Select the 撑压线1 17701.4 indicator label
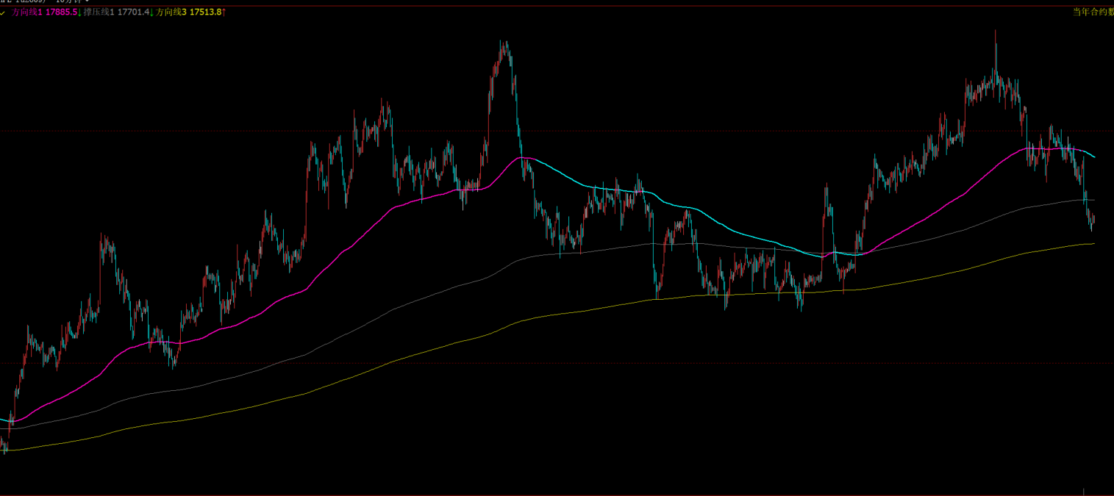Viewport: 1114px width, 496px height. (118, 12)
